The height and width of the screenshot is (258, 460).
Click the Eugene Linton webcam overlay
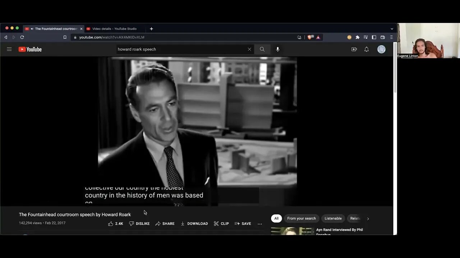[x=428, y=40]
